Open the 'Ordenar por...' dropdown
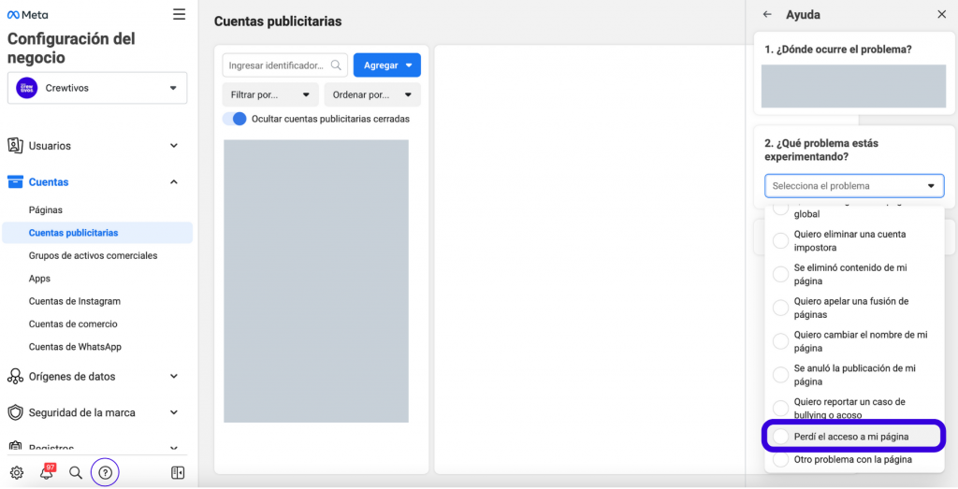 tap(371, 94)
